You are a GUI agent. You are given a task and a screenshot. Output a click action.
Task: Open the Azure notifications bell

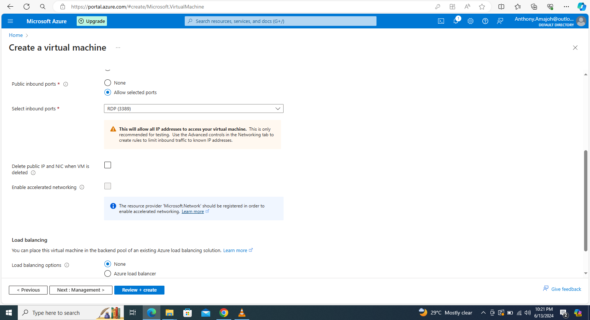point(456,21)
